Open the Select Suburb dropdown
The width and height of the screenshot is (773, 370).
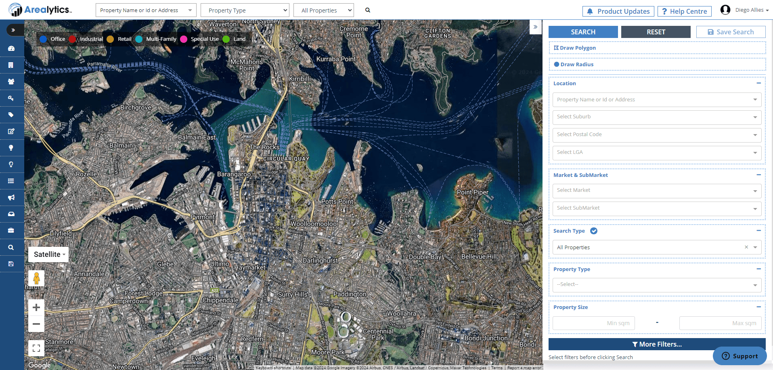pyautogui.click(x=657, y=117)
